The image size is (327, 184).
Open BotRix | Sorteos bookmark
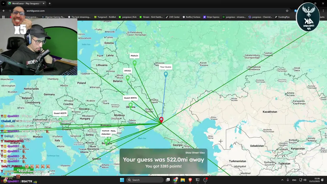pos(192,17)
